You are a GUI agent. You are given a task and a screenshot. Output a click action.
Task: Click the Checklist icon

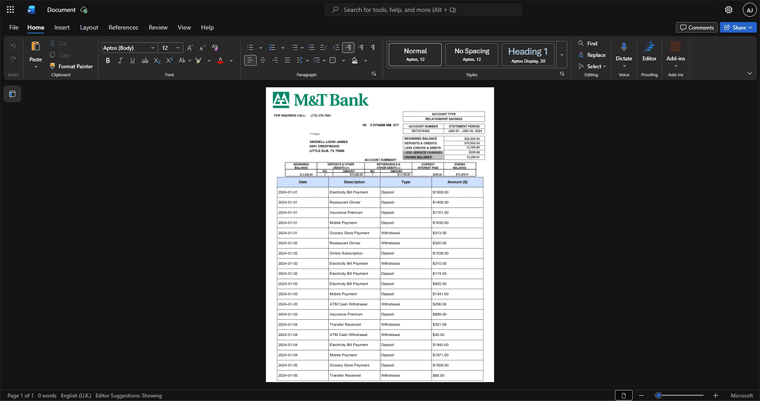pos(312,48)
